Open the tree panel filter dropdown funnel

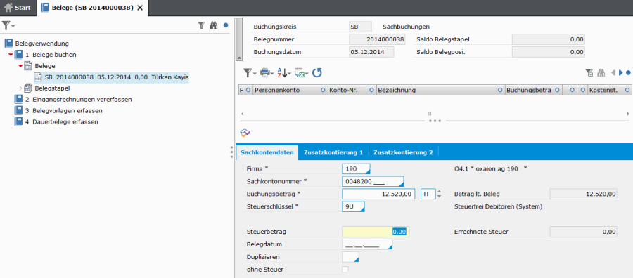8,25
